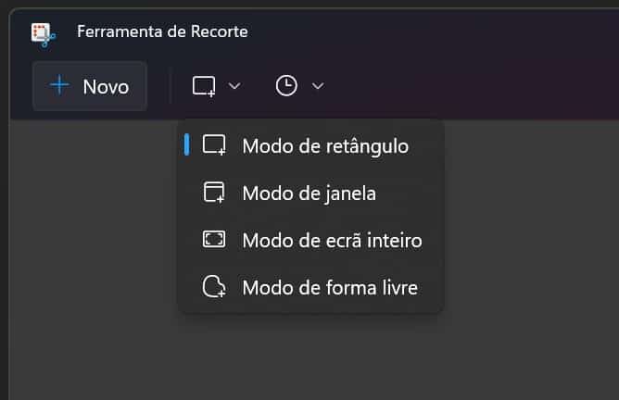
Task: Choose Modo de janela from the menu
Action: (309, 193)
